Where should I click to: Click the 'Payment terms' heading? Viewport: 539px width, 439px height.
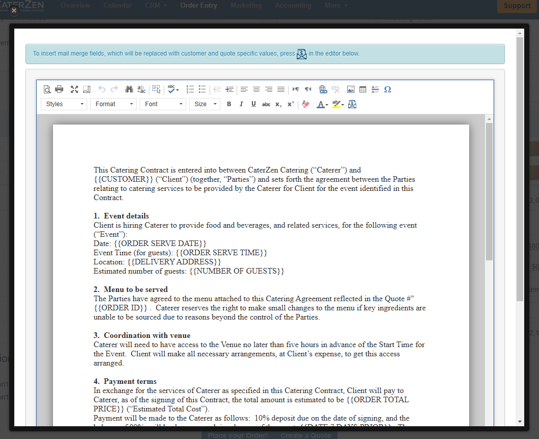click(x=130, y=381)
